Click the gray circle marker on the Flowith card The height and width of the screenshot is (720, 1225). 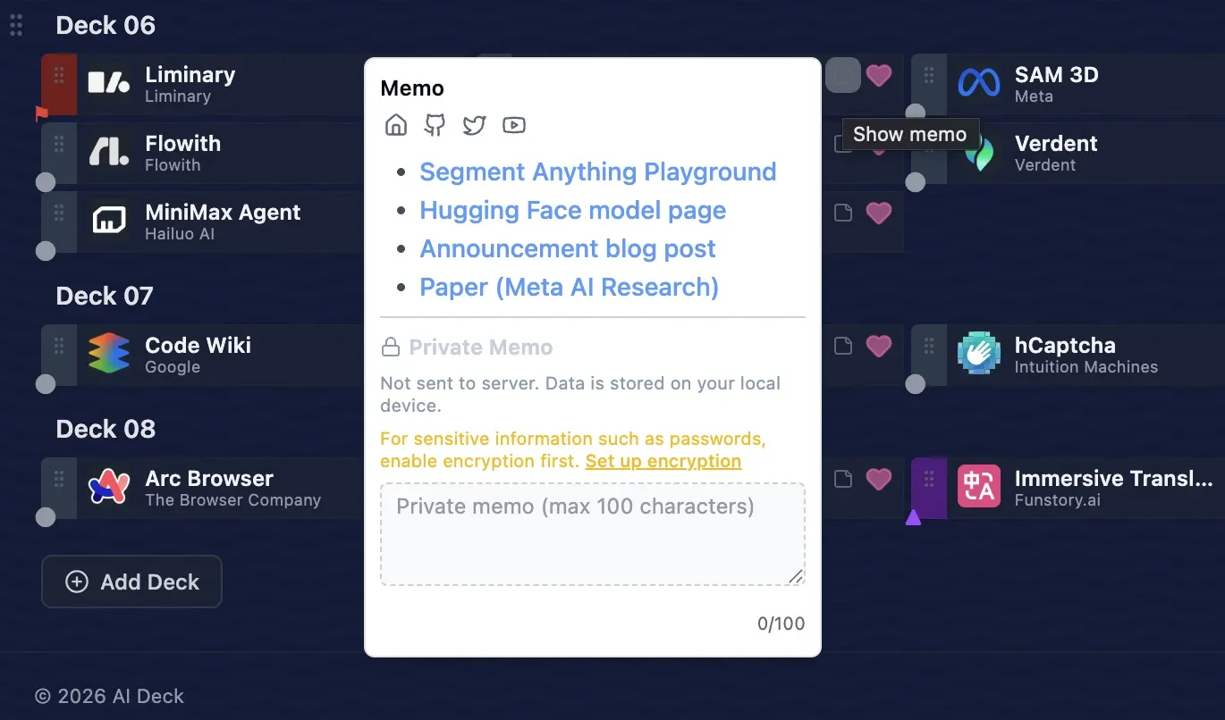tap(45, 182)
